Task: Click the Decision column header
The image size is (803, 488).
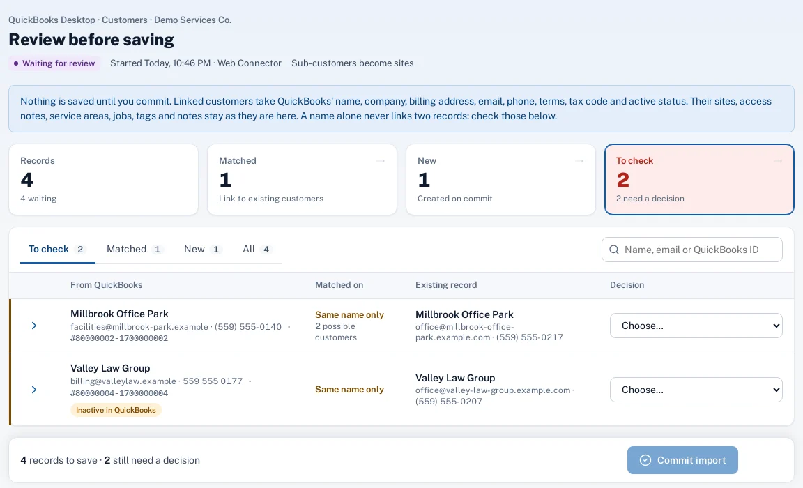Action: [627, 285]
